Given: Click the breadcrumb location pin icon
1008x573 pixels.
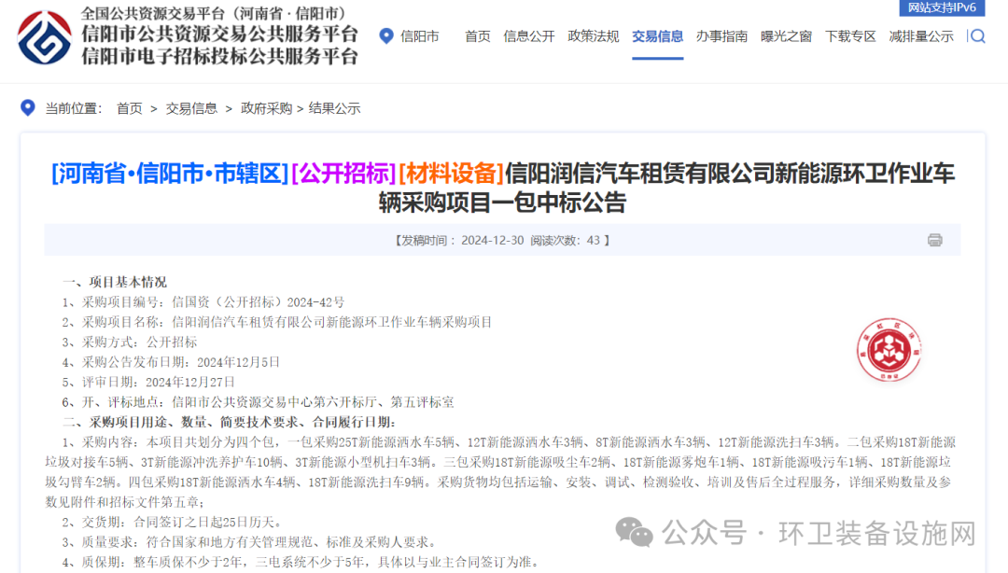Looking at the screenshot, I should (x=28, y=107).
